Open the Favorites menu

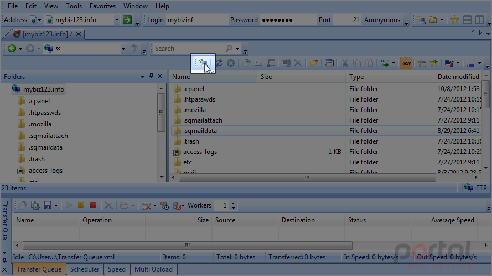click(x=102, y=6)
